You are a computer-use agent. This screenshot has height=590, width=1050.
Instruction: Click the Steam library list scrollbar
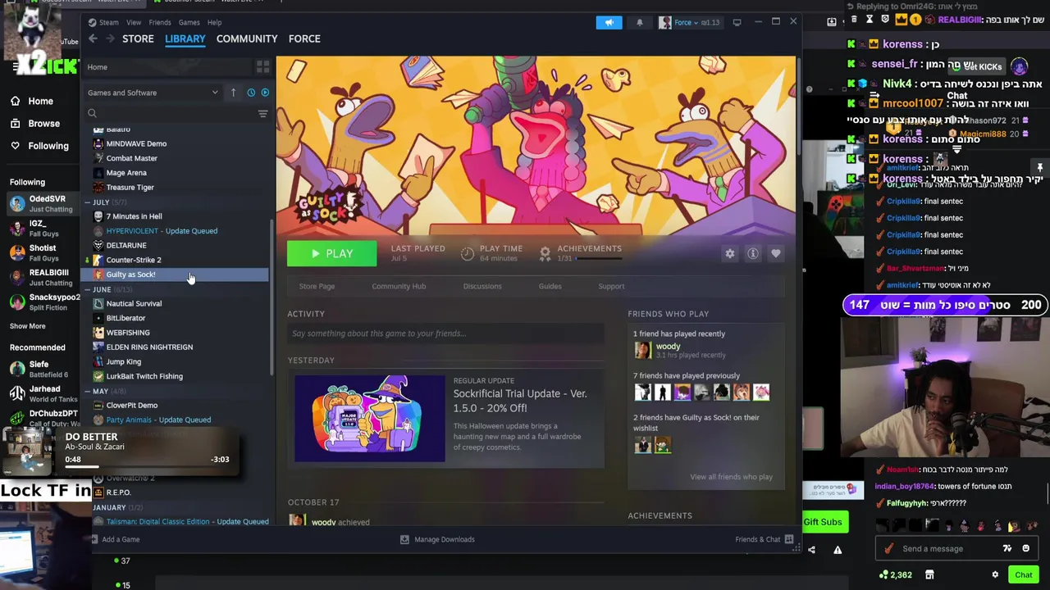(272, 297)
